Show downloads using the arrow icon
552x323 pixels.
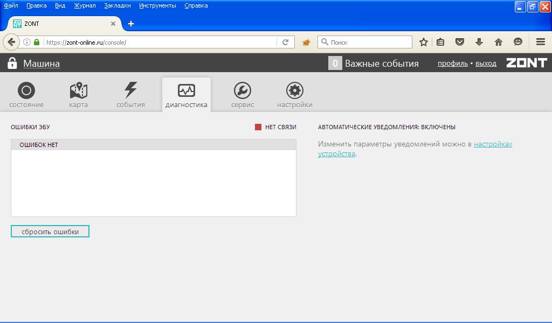coord(479,42)
